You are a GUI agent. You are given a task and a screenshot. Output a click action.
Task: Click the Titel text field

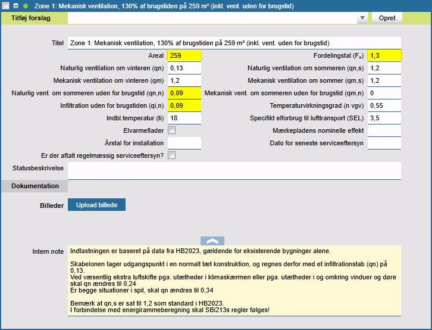[x=234, y=43]
